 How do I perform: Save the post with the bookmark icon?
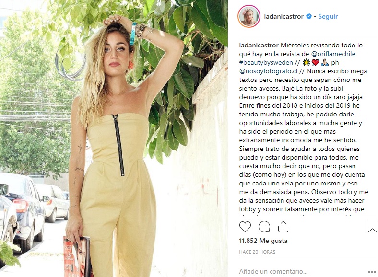tap(372, 227)
